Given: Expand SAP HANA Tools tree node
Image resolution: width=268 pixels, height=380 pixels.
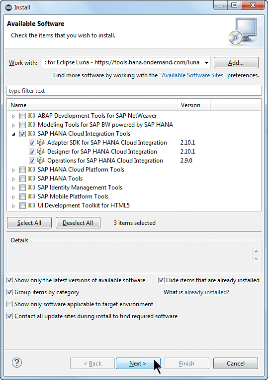Looking at the screenshot, I should (x=14, y=179).
